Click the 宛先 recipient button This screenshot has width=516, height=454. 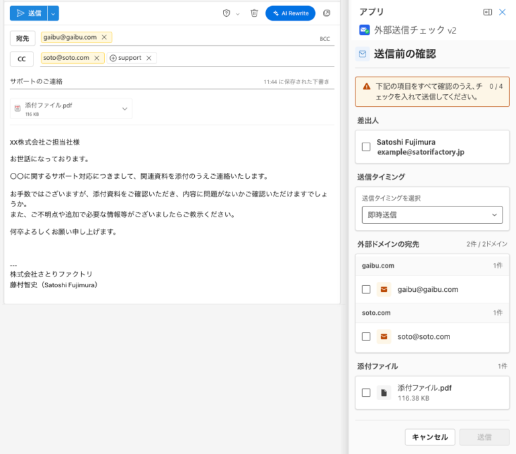pos(22,38)
